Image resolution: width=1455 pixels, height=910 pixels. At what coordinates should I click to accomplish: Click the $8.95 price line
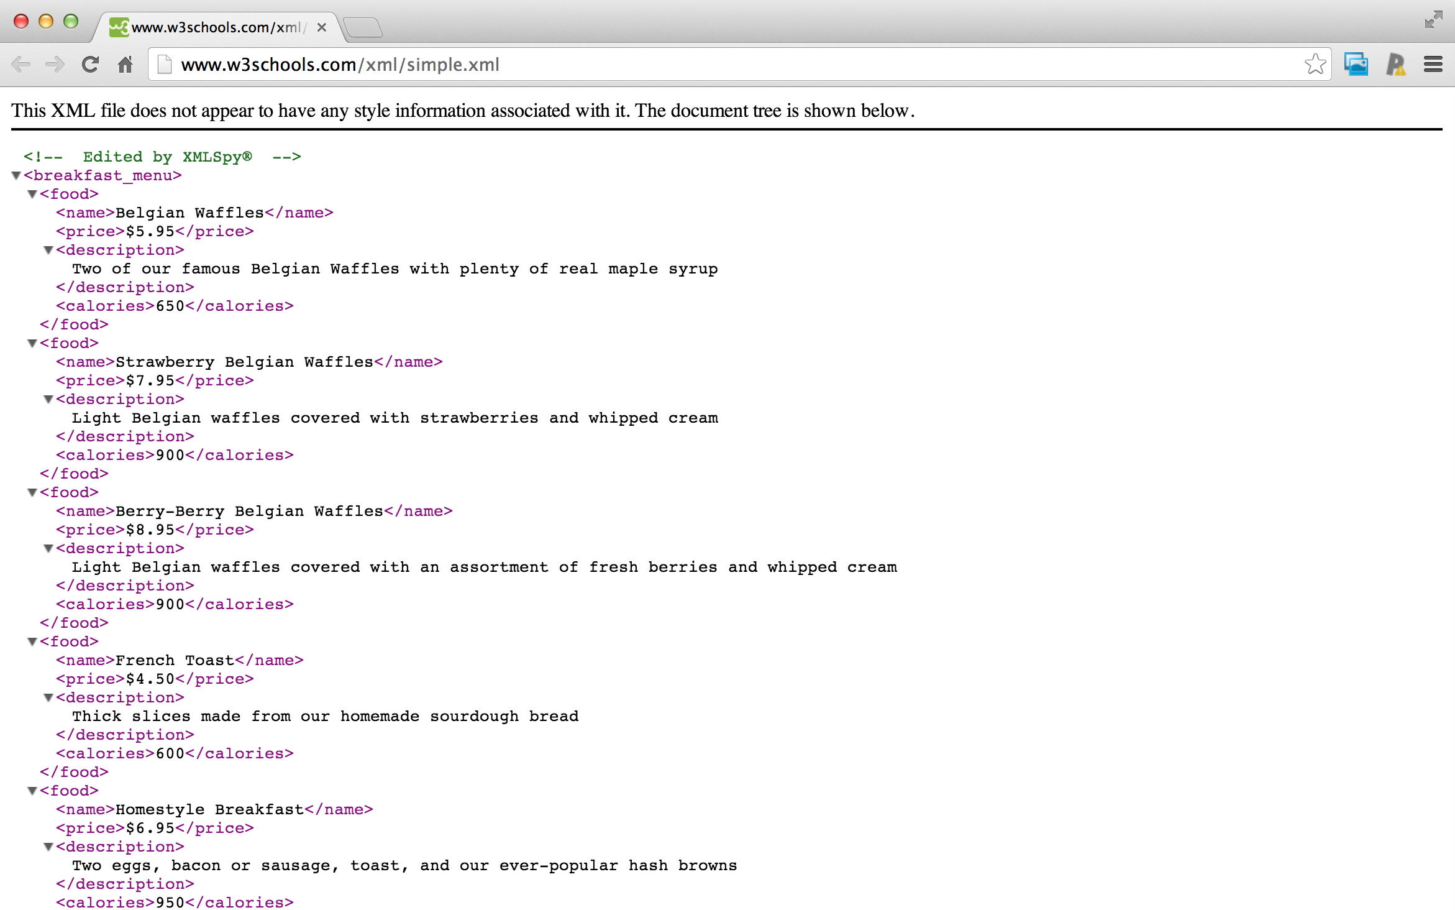coord(155,530)
